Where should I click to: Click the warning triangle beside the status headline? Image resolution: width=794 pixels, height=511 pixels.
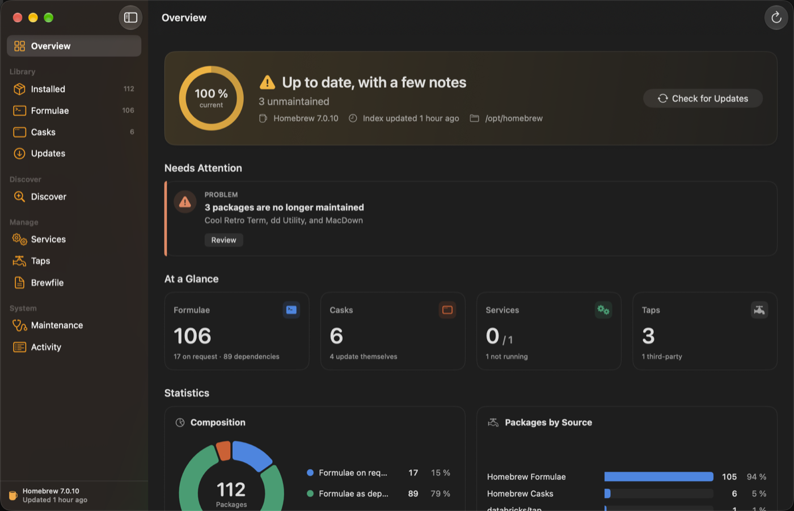pos(267,83)
